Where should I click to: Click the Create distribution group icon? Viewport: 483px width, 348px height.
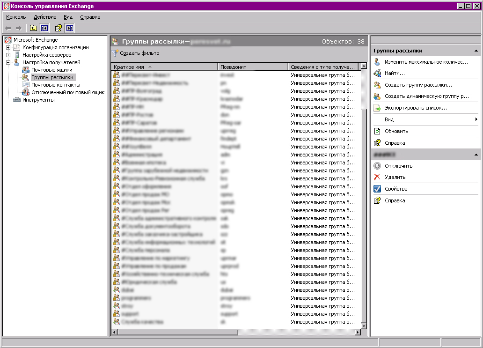pyautogui.click(x=377, y=85)
